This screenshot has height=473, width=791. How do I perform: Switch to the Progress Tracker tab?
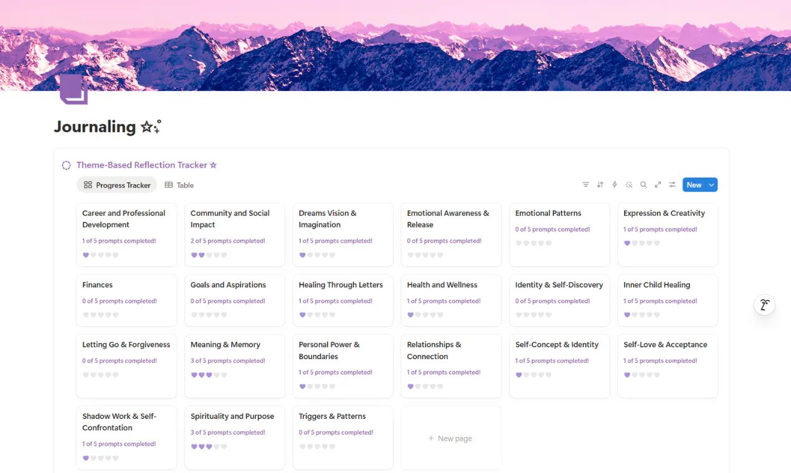tap(117, 185)
